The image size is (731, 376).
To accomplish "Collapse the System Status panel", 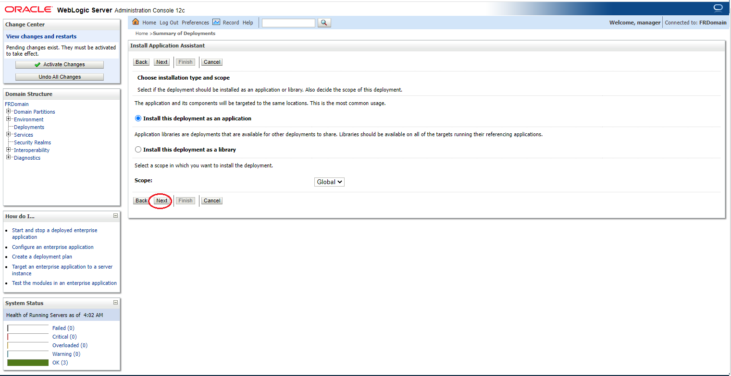I will point(115,303).
